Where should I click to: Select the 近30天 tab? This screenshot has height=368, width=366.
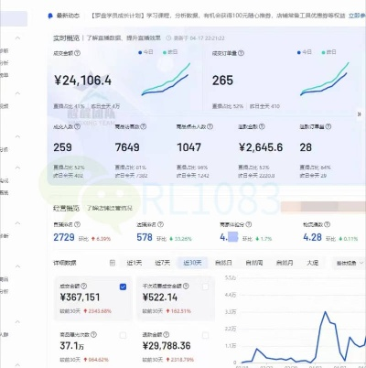[192, 263]
